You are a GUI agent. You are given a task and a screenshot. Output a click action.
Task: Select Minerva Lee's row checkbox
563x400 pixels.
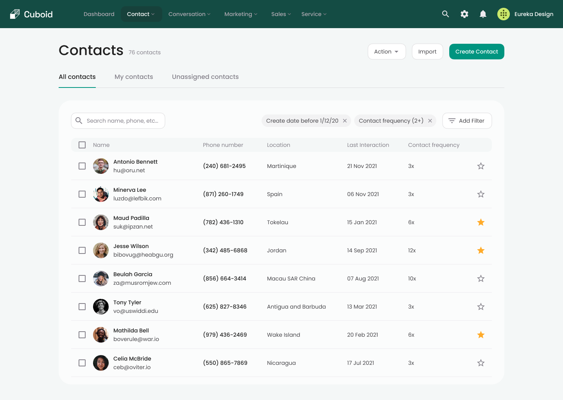point(82,194)
